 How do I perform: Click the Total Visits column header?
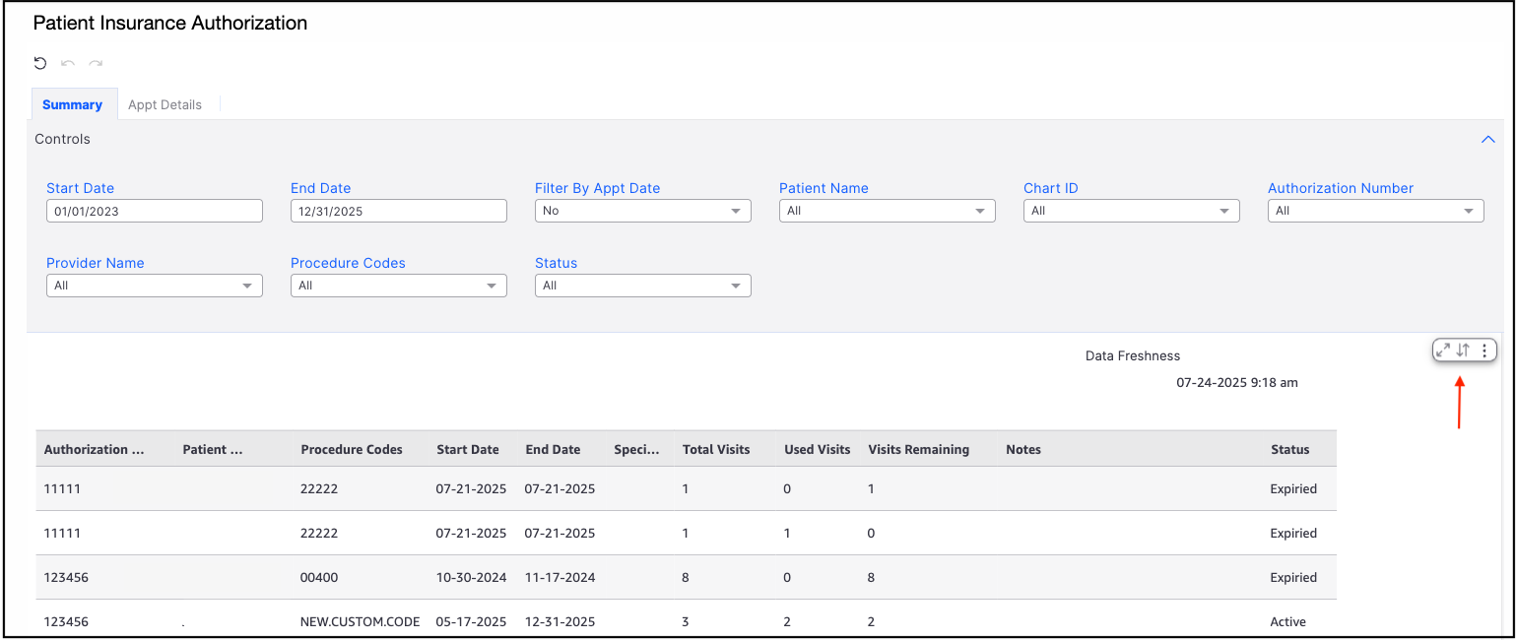click(716, 449)
